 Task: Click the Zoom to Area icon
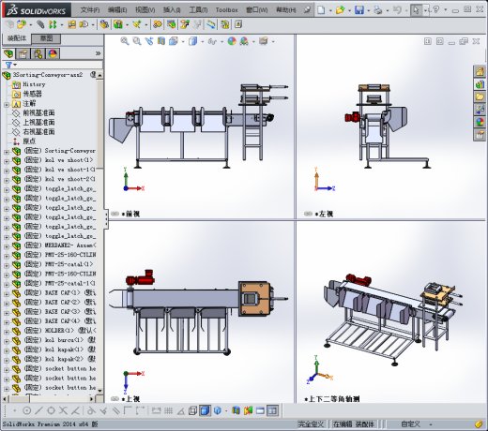coord(137,41)
